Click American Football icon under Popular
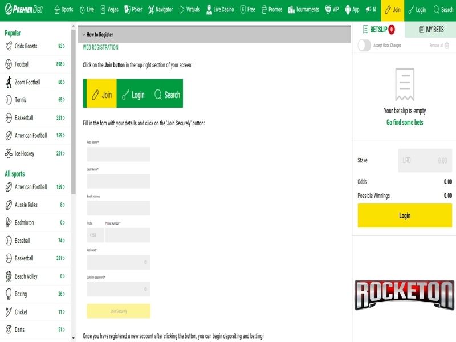 click(9, 136)
